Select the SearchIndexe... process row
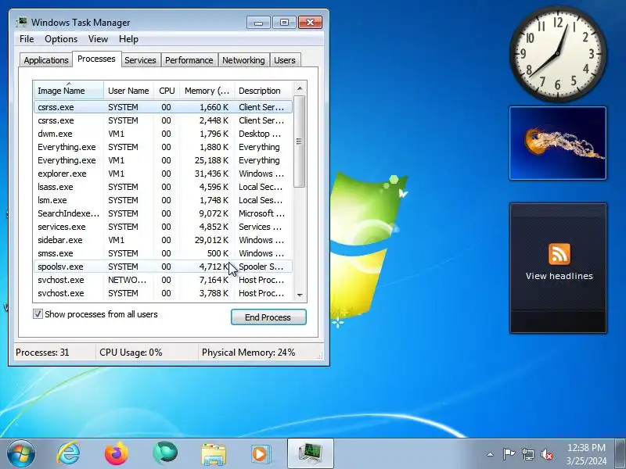Screen dimensions: 626x469 (x=163, y=213)
